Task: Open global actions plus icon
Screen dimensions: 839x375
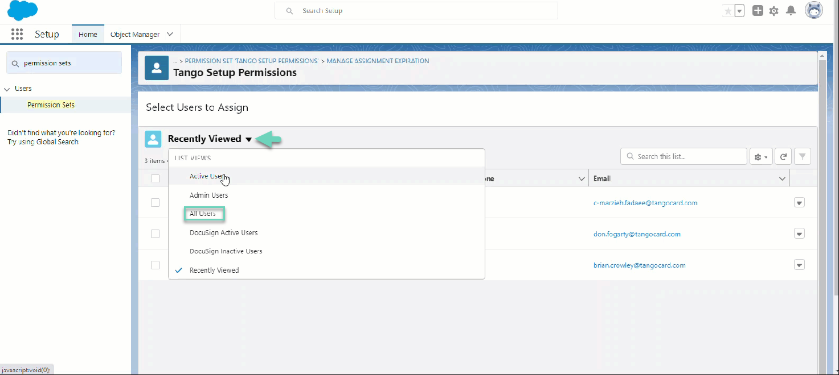Action: [758, 11]
